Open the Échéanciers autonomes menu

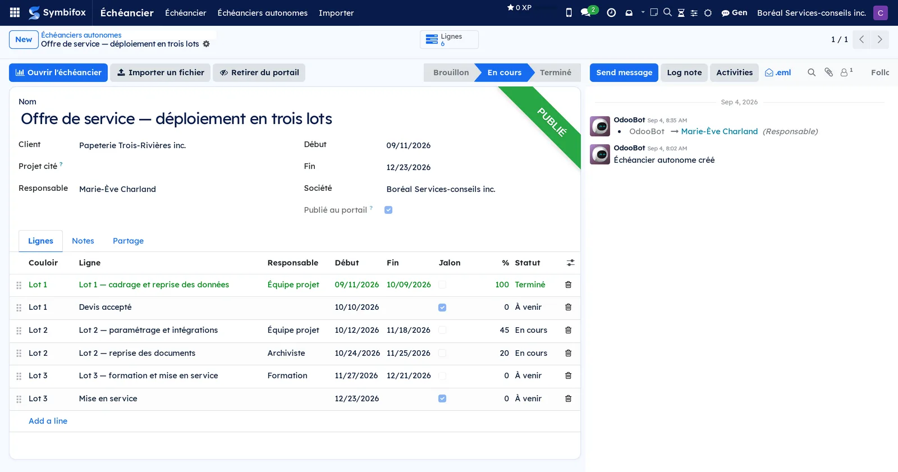[x=262, y=12]
